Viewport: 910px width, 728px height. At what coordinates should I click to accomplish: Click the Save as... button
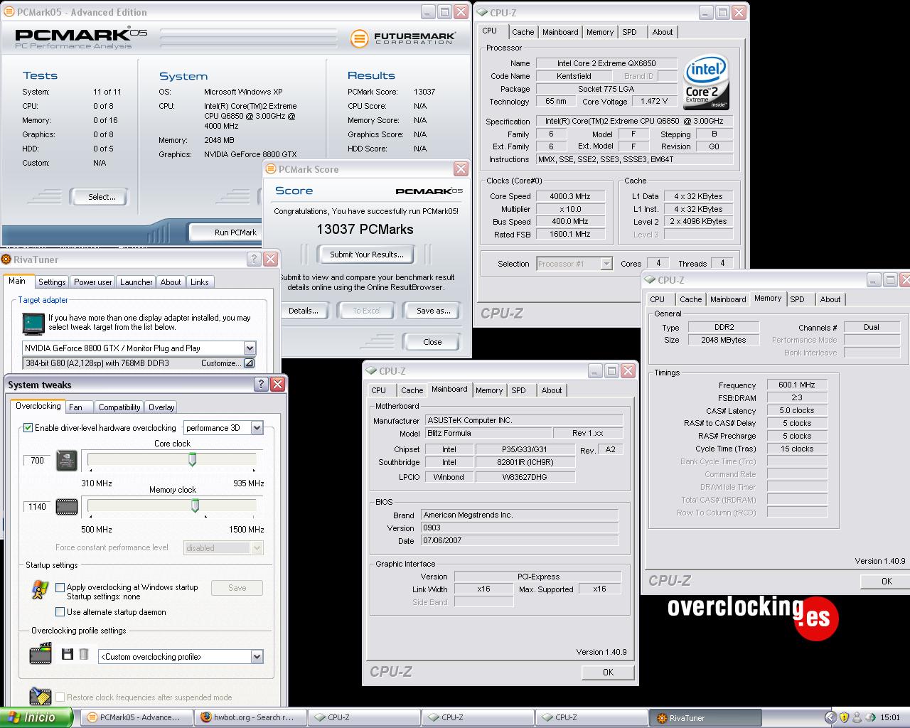click(434, 311)
